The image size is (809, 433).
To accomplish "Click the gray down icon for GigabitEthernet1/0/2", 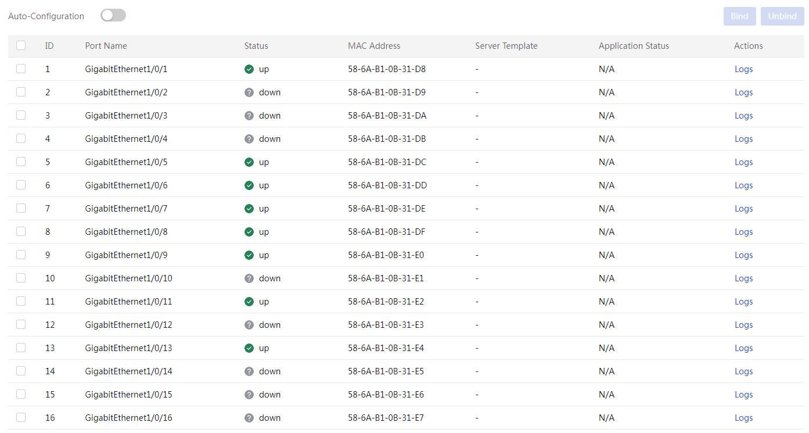I will 249,92.
